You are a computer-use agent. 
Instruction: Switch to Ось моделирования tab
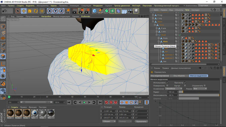click(x=160, y=76)
